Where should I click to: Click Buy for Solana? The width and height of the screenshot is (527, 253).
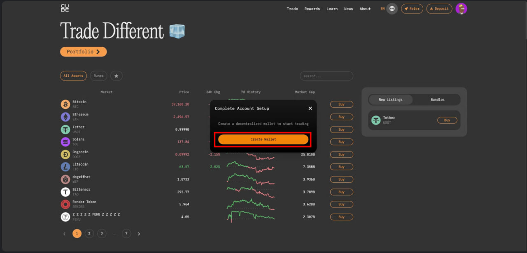point(342,142)
